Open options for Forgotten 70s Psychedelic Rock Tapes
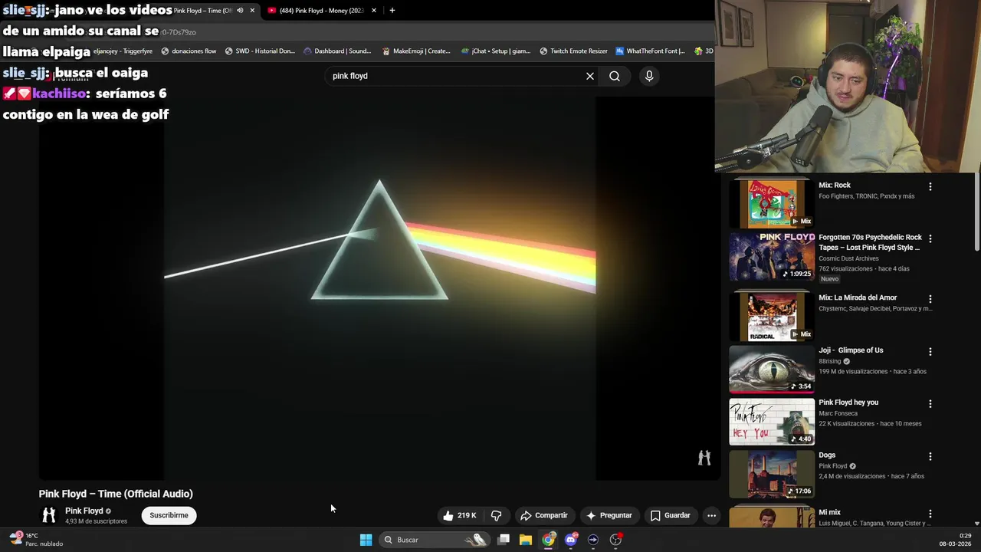The width and height of the screenshot is (981, 552). (930, 238)
